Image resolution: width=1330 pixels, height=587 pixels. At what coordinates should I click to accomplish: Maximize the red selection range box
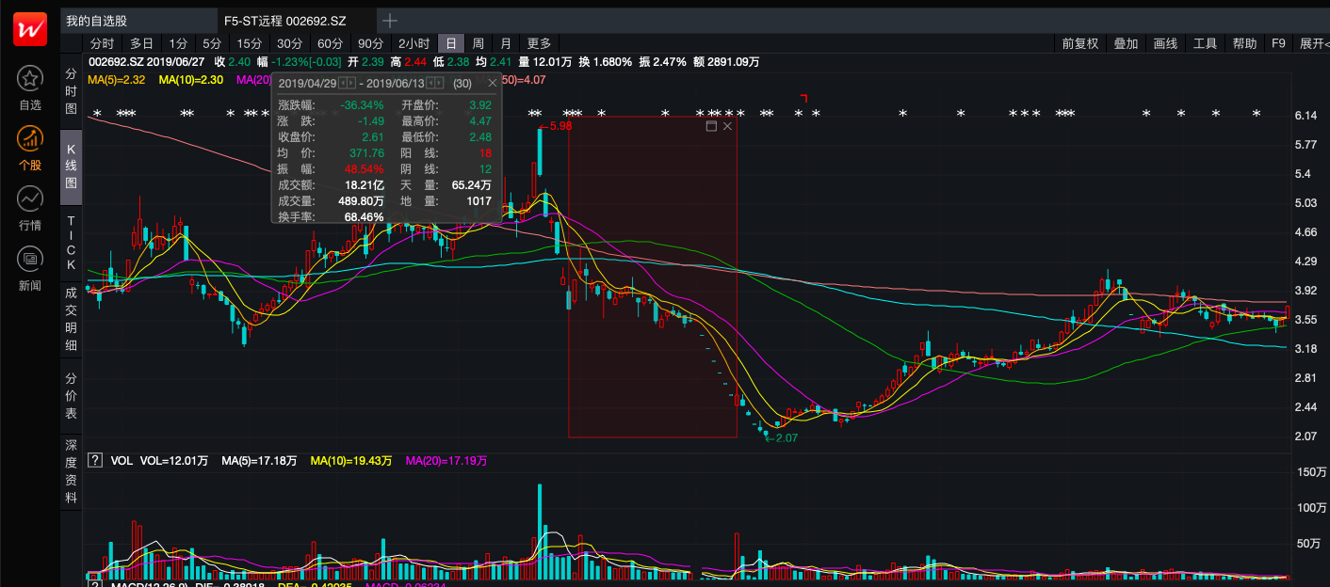point(711,126)
